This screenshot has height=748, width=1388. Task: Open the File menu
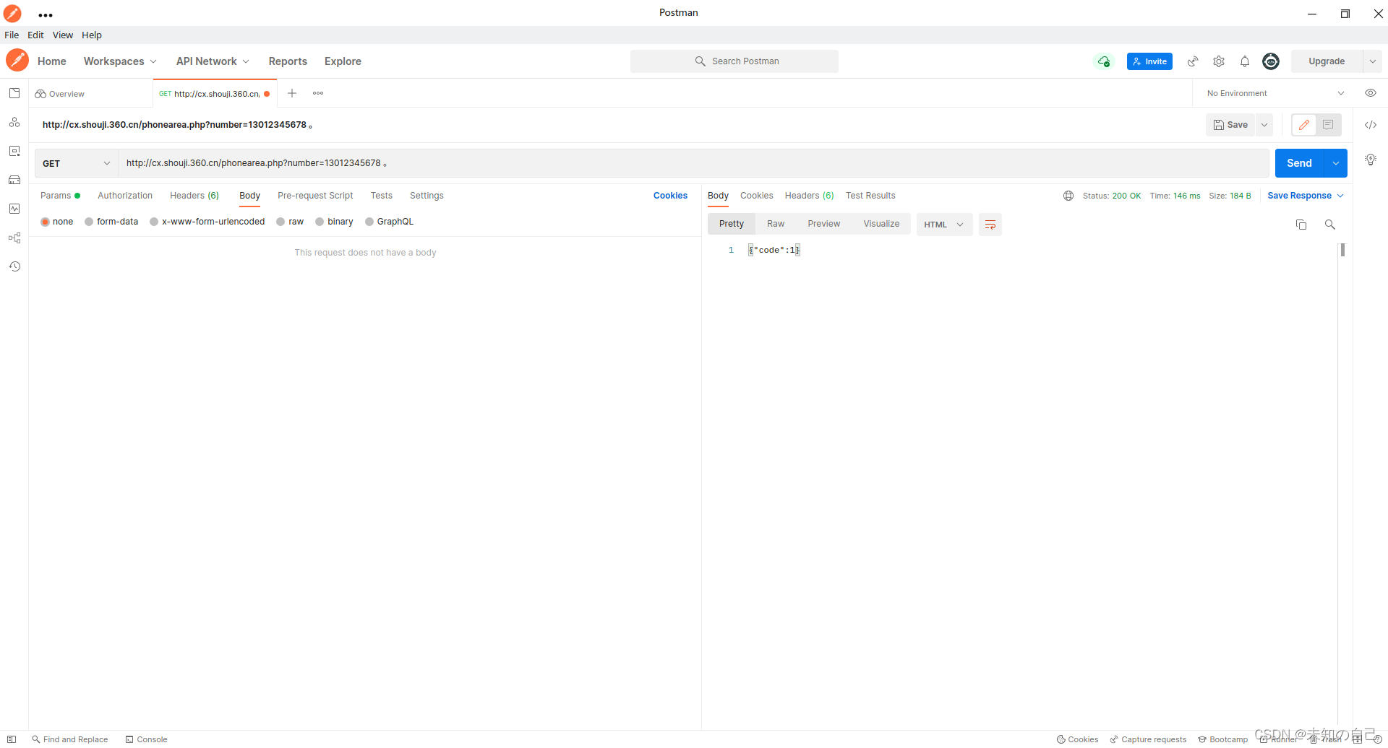click(12, 35)
